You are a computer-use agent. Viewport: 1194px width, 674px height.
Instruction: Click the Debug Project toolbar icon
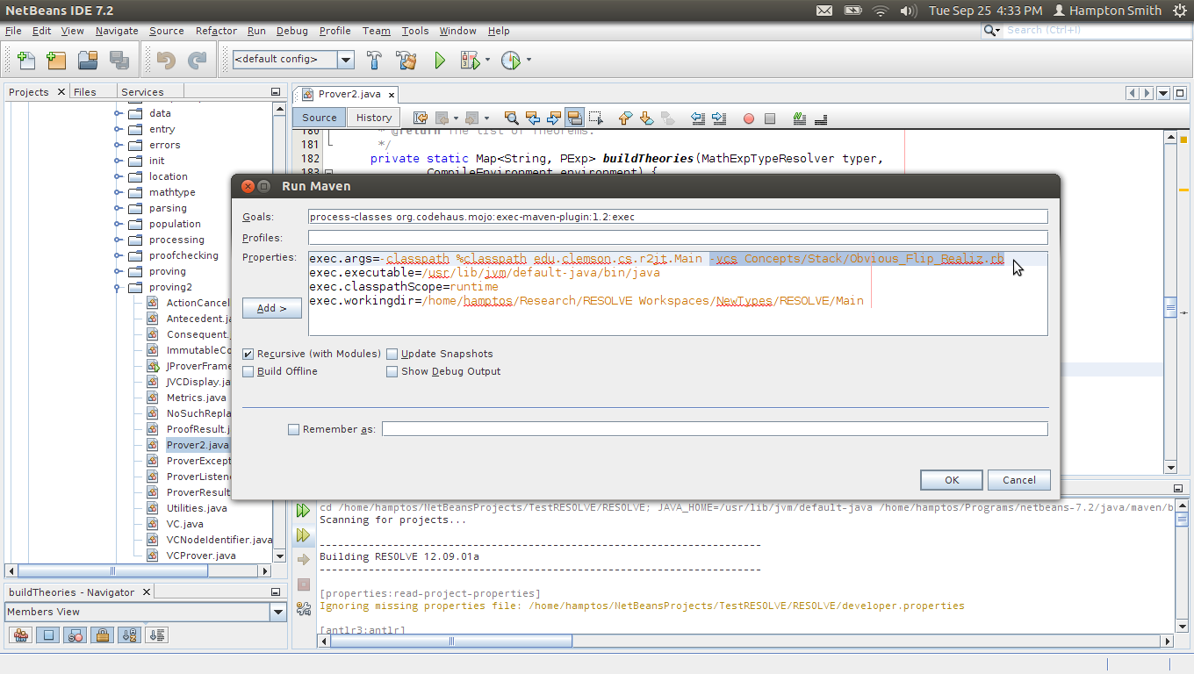470,61
